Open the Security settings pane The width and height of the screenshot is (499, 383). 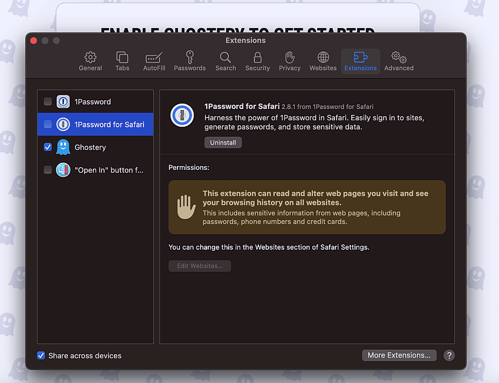point(257,61)
